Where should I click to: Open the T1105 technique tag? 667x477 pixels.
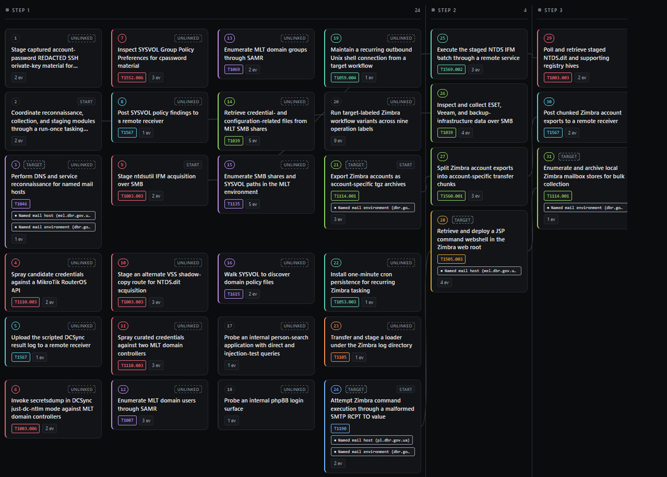(x=341, y=357)
